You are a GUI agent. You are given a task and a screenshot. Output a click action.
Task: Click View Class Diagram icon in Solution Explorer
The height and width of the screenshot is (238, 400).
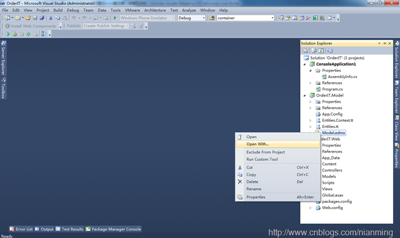(x=330, y=50)
